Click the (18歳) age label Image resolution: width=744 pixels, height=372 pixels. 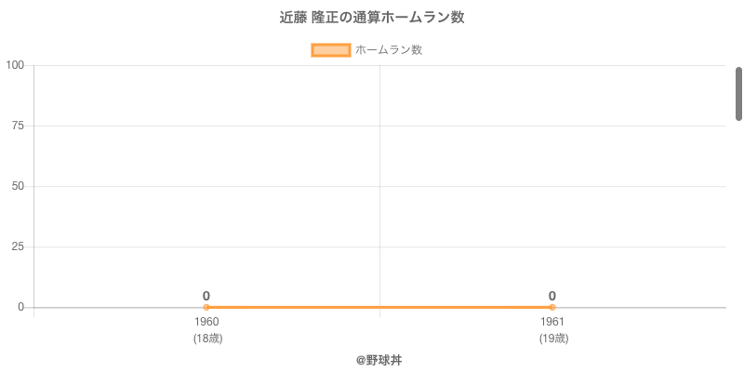[x=207, y=339]
